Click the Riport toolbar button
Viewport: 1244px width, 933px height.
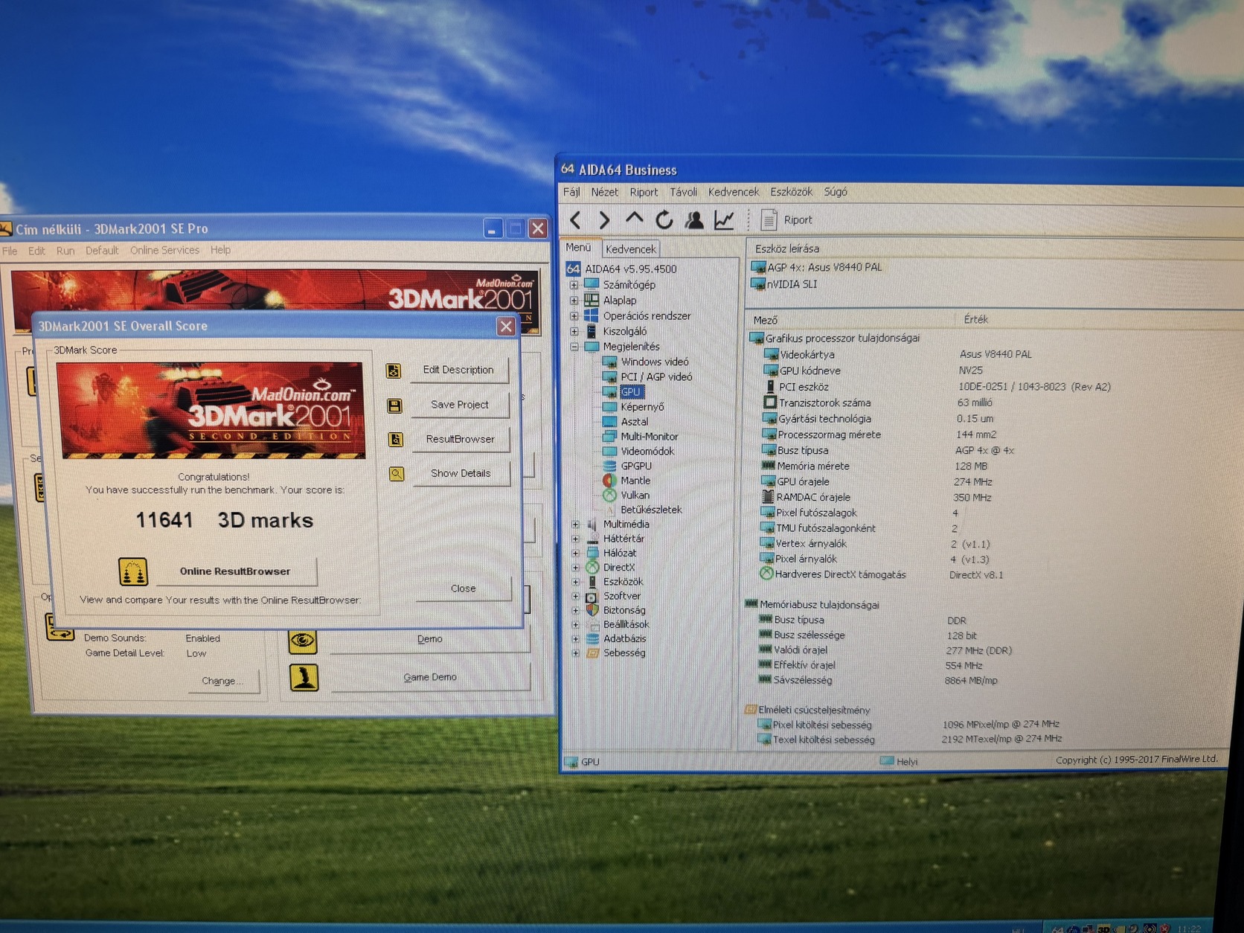click(787, 220)
